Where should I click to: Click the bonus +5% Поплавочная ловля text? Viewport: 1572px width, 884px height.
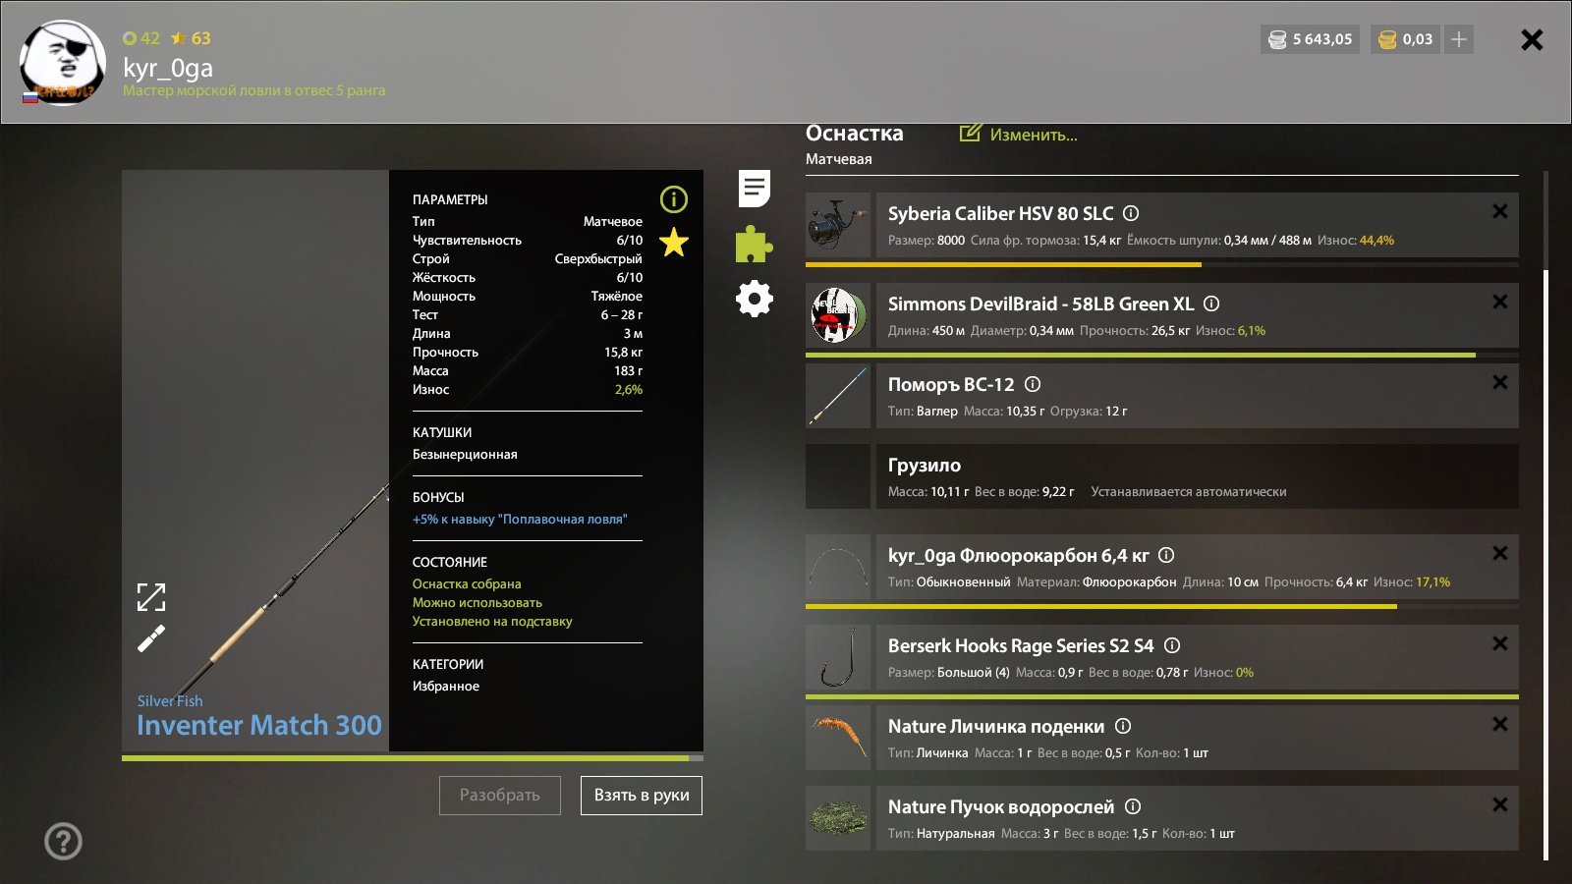(520, 519)
